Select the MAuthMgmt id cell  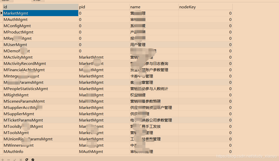[41, 20]
